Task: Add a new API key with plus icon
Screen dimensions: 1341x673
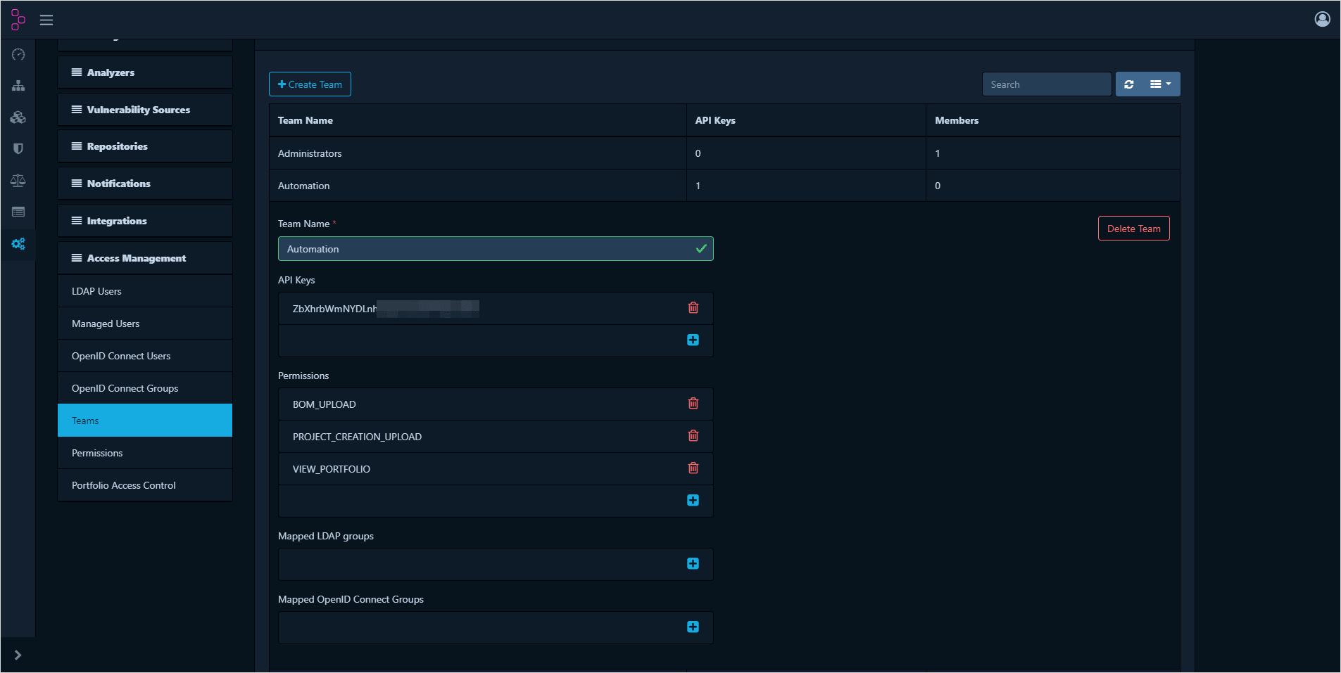Action: [x=693, y=340]
